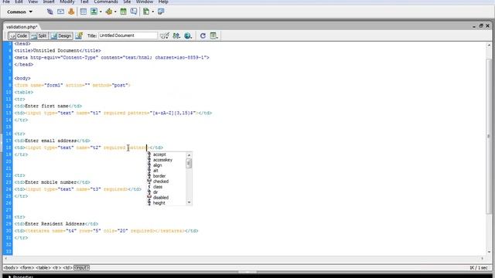Insert an Email Link icon
The image size is (495, 278).
(x=60, y=12)
